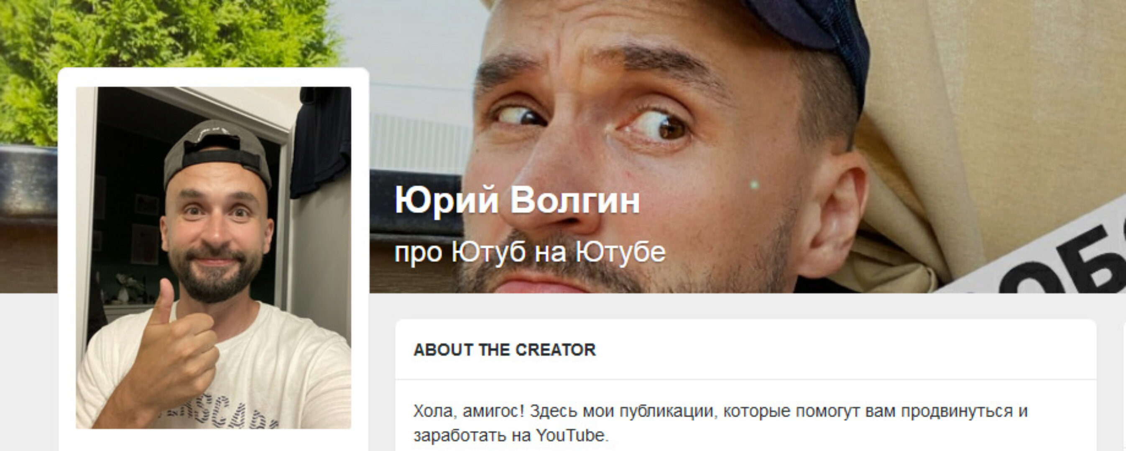
Task: Click the Хола, амигос! greeting text
Action: point(468,411)
